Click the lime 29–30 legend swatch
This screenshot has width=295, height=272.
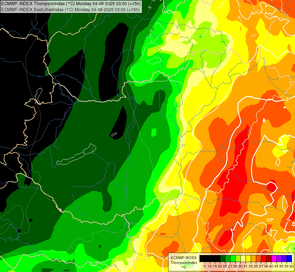tap(238, 258)
